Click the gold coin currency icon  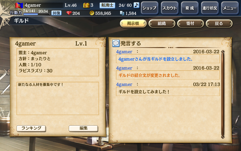(x=92, y=13)
